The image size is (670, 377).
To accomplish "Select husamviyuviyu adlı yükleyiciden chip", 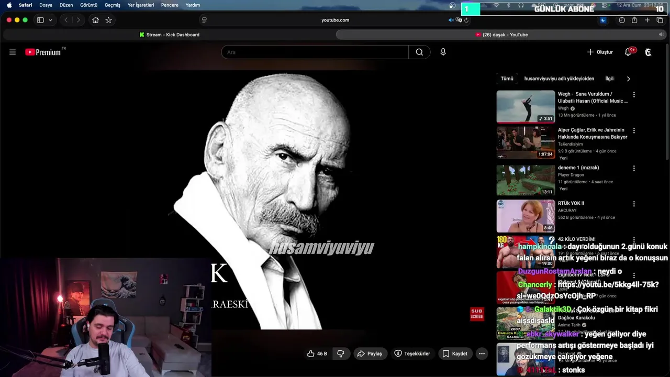I will (559, 79).
